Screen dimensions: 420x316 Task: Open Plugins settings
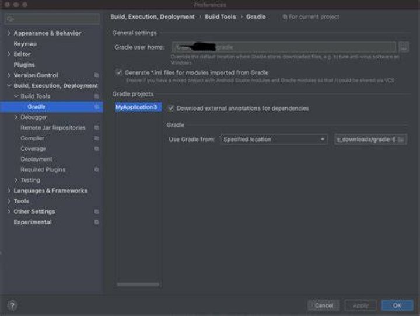click(24, 65)
